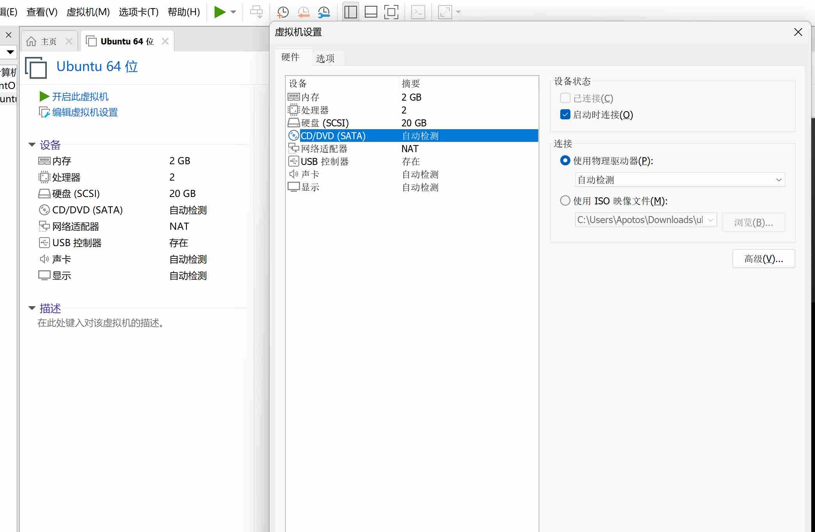
Task: Click the 高级(V)... button
Action: tap(763, 259)
